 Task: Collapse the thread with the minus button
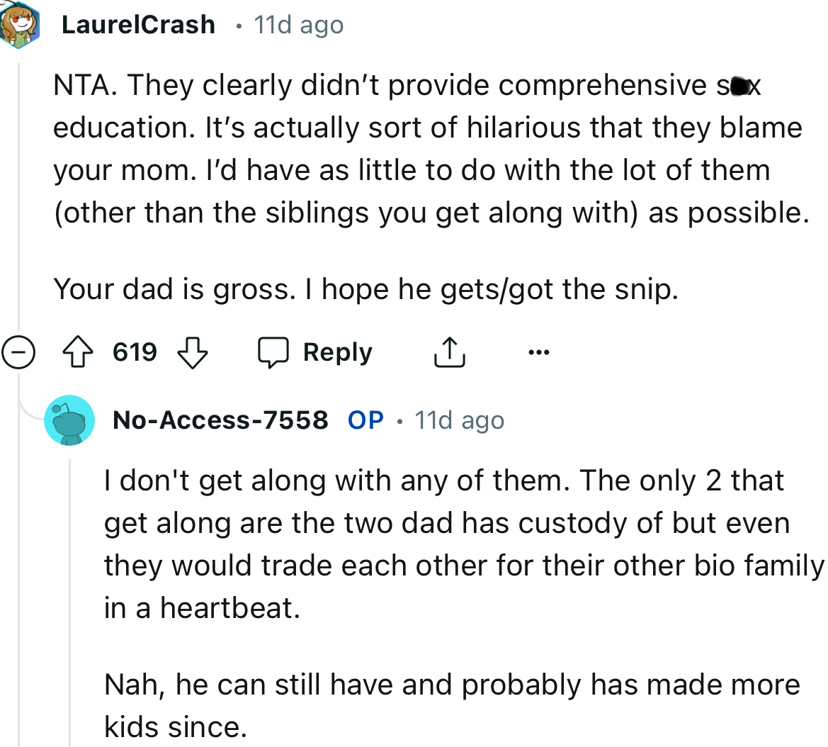coord(19,352)
